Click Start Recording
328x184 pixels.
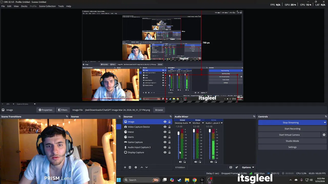(292, 129)
